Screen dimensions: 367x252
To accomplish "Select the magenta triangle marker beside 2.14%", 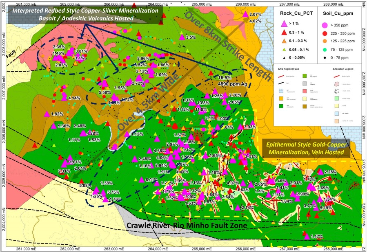I will [x=238, y=208].
